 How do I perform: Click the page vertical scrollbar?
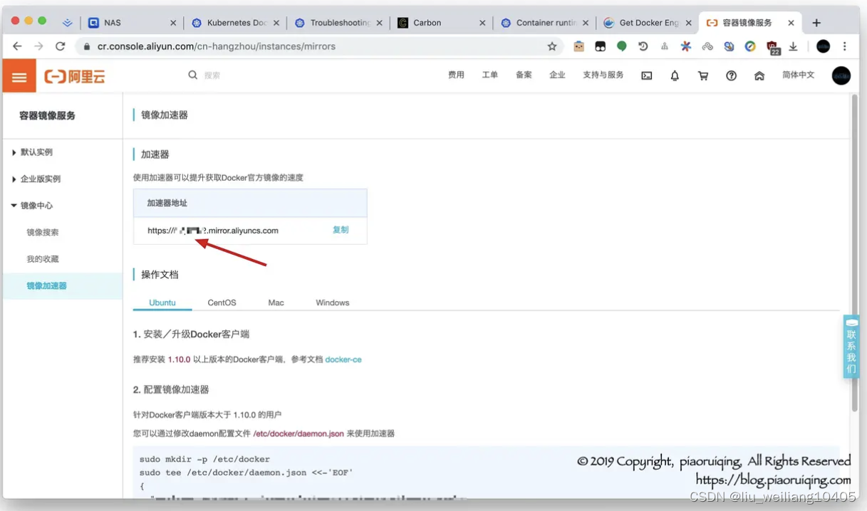point(855,253)
